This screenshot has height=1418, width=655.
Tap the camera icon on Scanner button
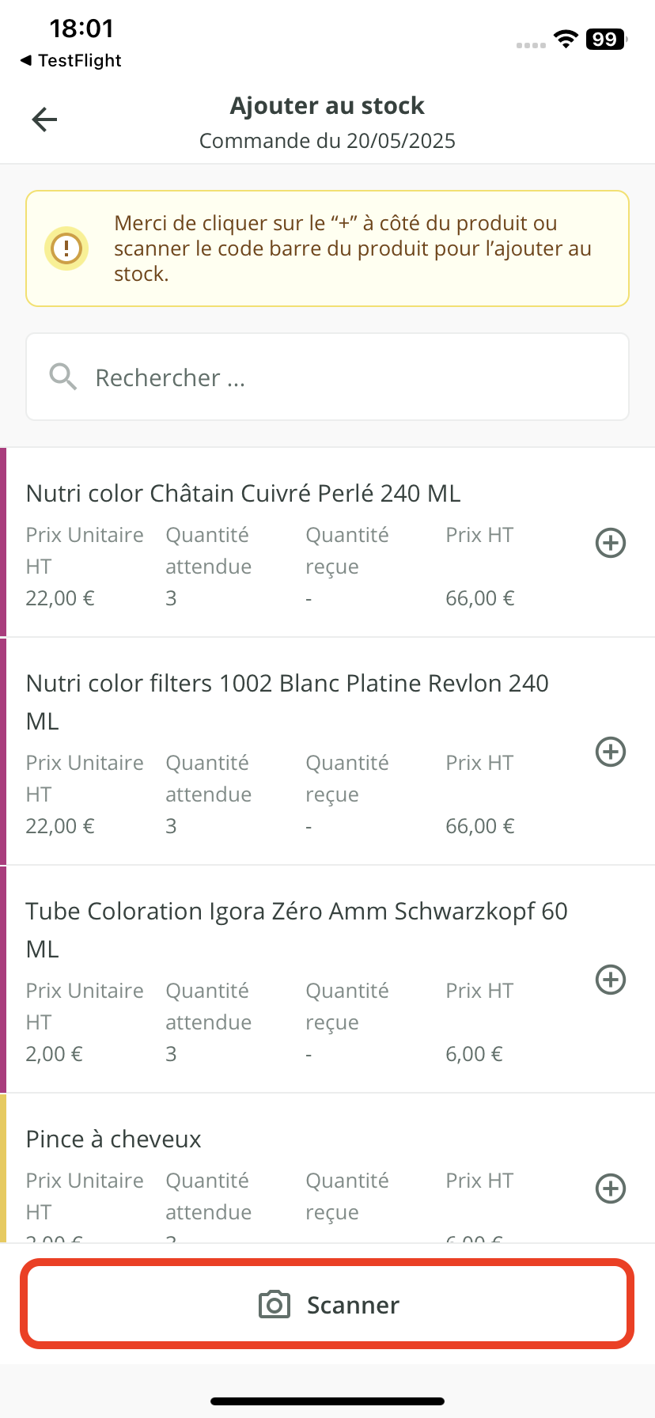click(274, 1305)
